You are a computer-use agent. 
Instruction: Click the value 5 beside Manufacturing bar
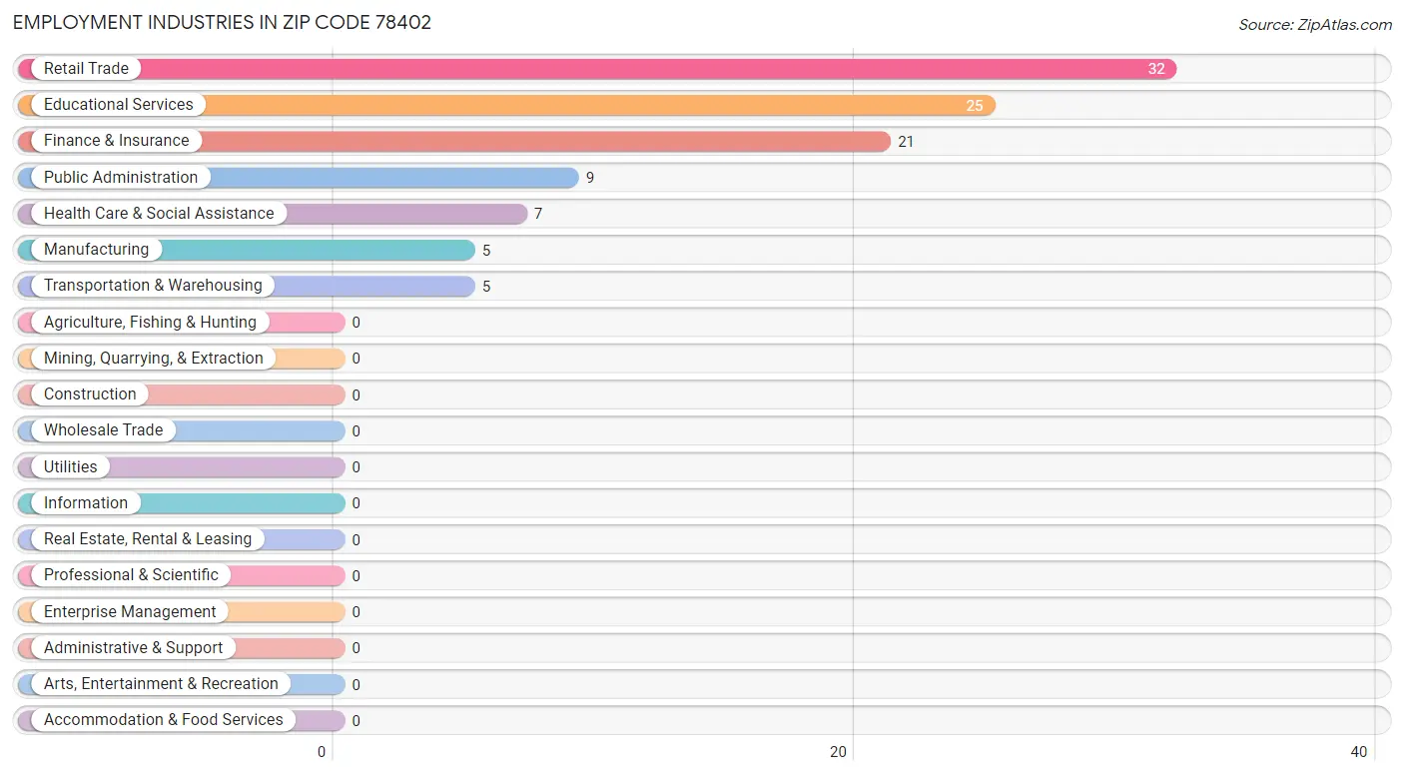click(486, 251)
